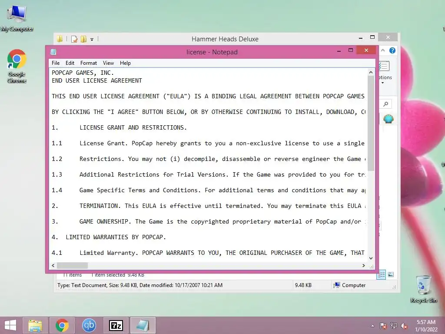The image size is (445, 334).
Task: Click the line 'END USER LICENSE AGREEMENT'
Action: point(97,80)
